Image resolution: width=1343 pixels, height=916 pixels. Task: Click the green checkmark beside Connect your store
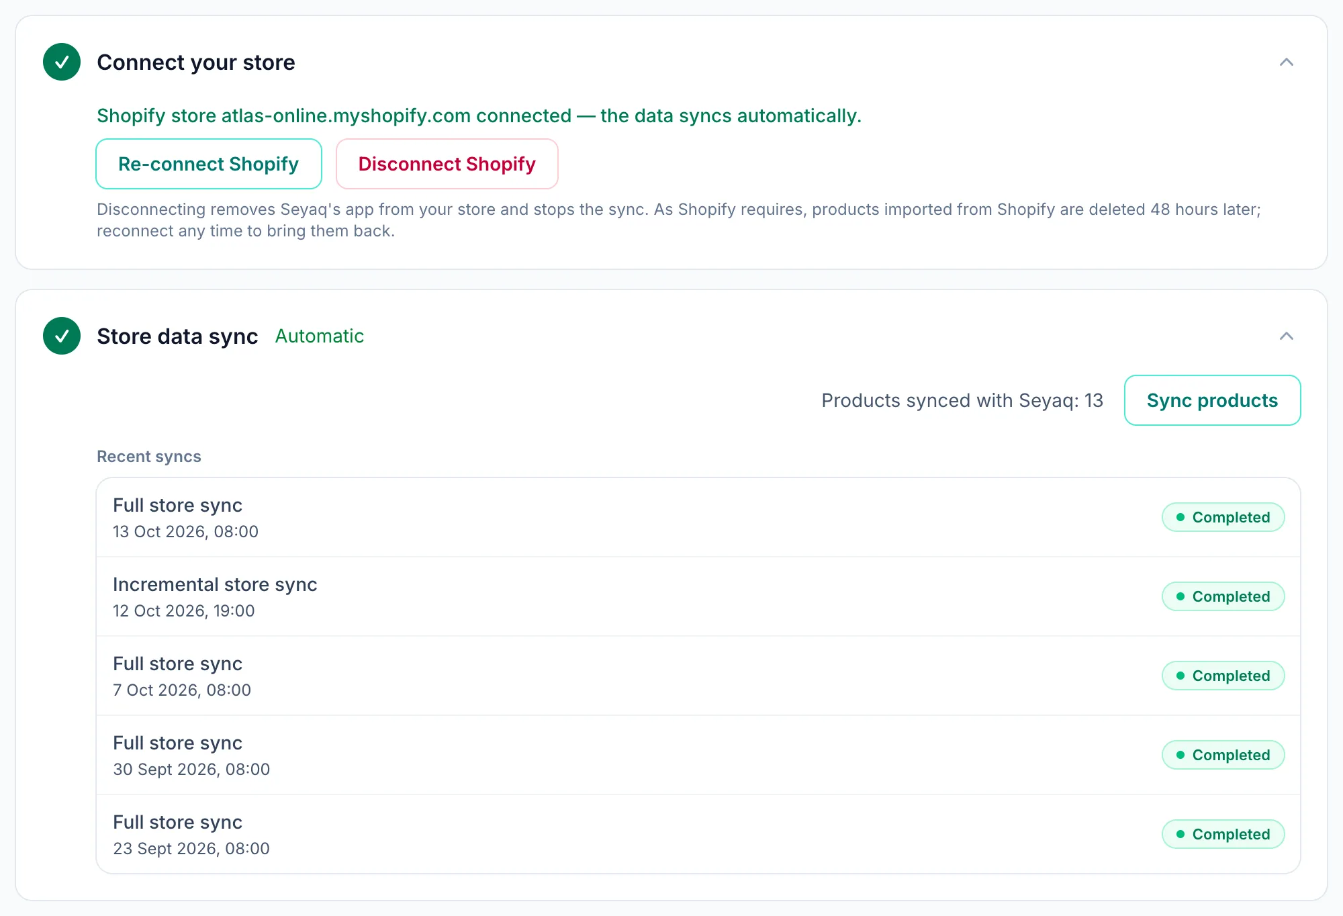tap(62, 62)
